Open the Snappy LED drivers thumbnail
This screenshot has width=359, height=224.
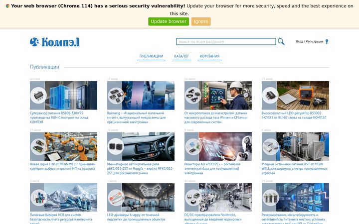point(141,197)
